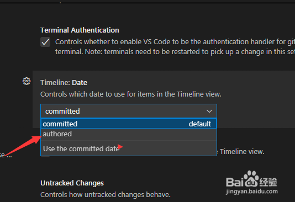Choose the committed option in the list
The image size is (295, 202).
[129, 124]
